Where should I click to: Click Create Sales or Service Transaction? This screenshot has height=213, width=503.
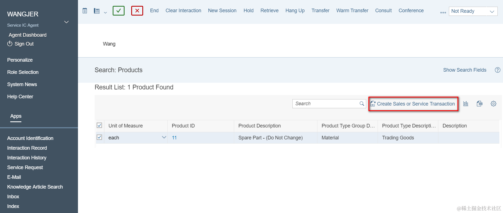[x=413, y=104]
